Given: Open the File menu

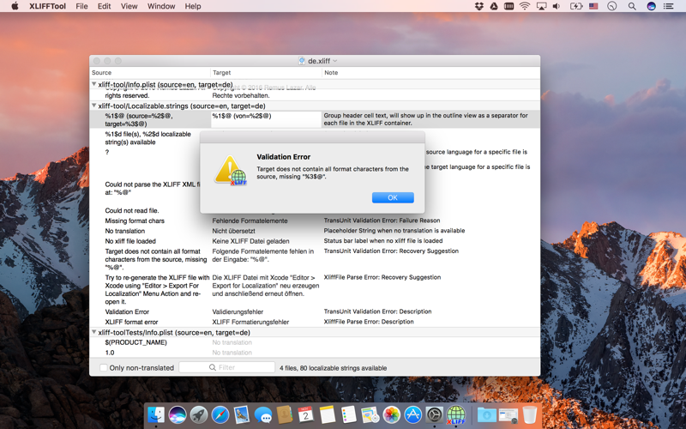Looking at the screenshot, I should click(81, 6).
